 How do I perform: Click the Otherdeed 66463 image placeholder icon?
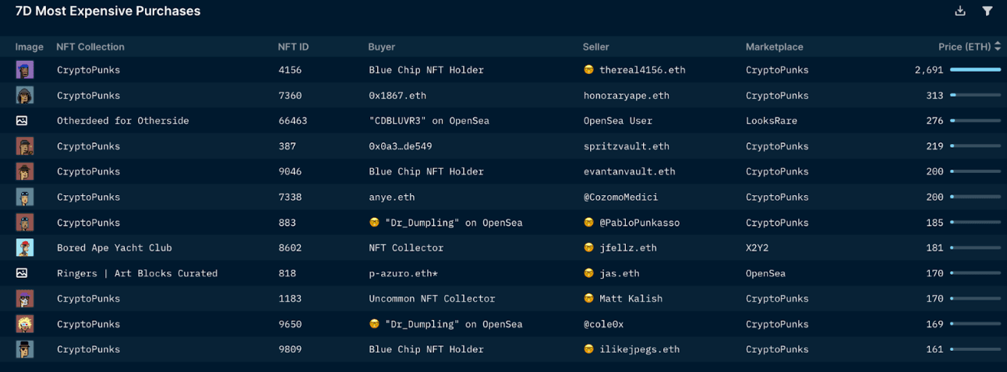click(22, 121)
